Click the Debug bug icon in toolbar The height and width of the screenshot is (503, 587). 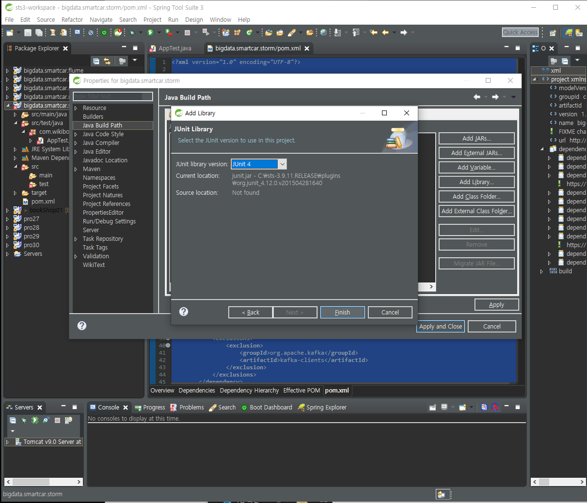[132, 32]
